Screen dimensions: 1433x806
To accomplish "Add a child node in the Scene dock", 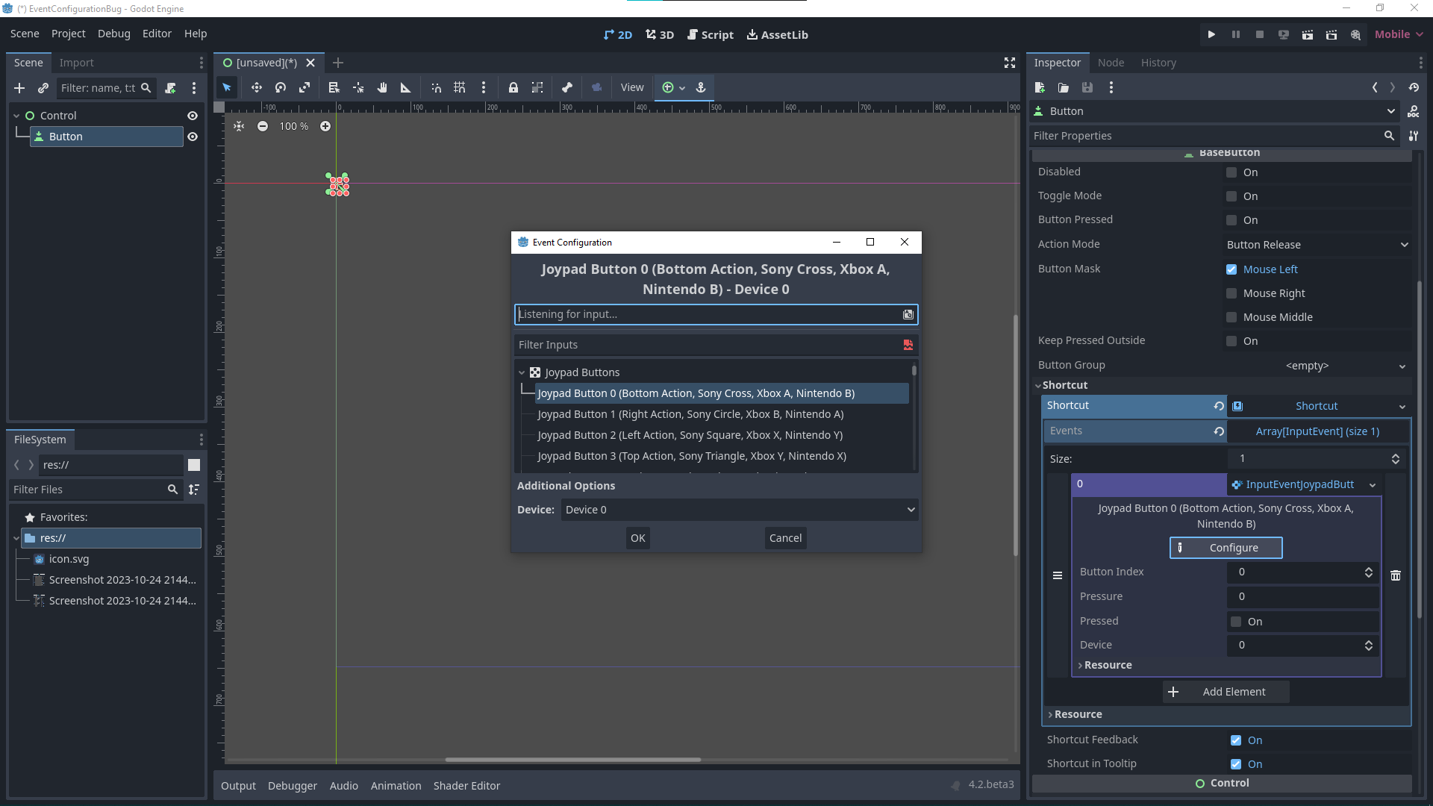I will coord(19,88).
